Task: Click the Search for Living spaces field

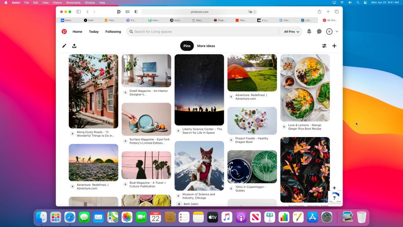Action: tap(202, 32)
